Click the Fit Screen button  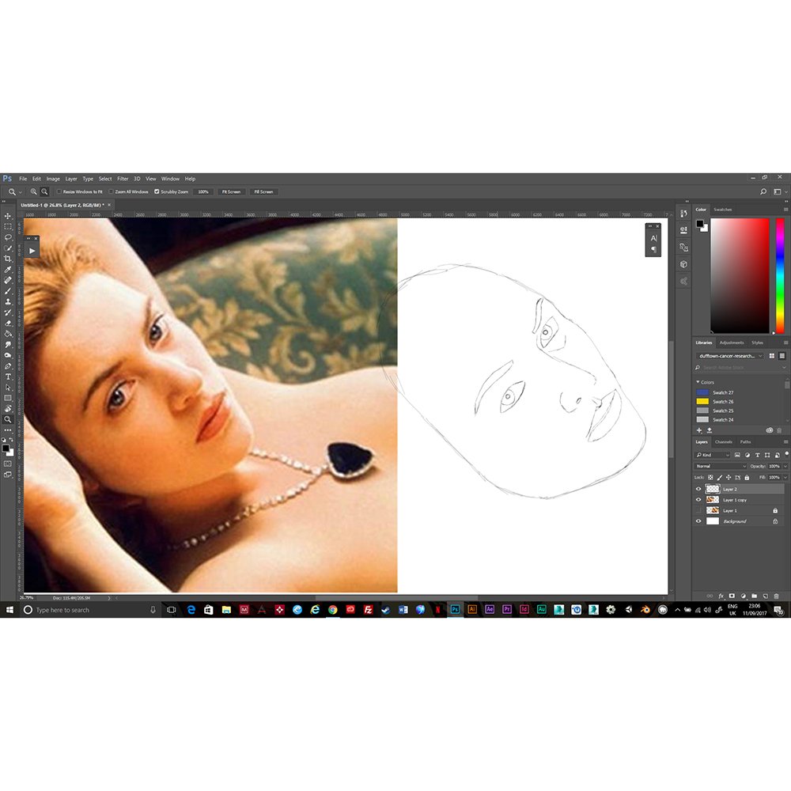pos(231,191)
